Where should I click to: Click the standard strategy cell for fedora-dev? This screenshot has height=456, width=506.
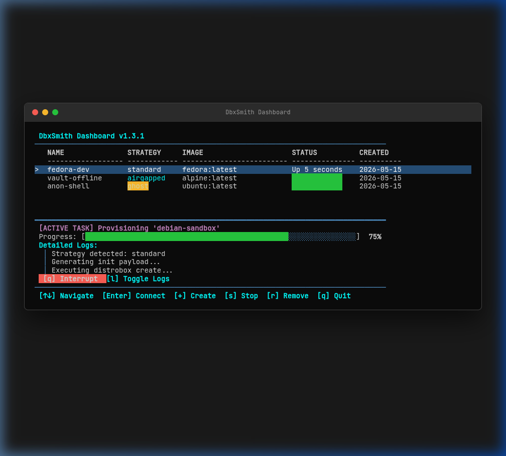(144, 169)
